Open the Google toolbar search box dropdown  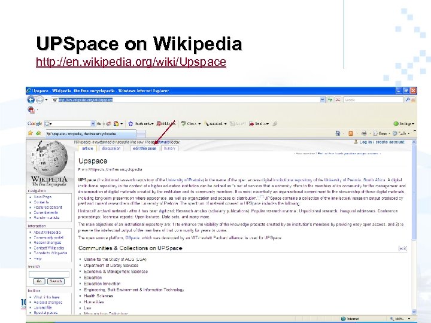[x=93, y=124]
